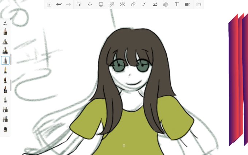Toggle the Symmetry tool

tap(123, 4)
